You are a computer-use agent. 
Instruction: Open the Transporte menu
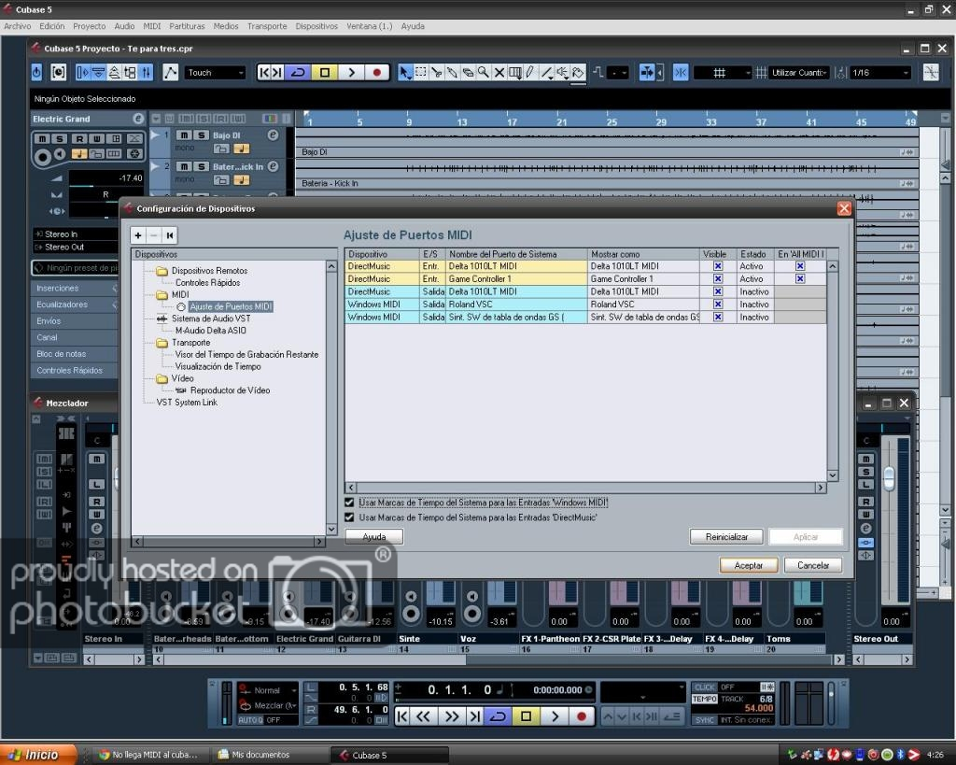[x=267, y=26]
